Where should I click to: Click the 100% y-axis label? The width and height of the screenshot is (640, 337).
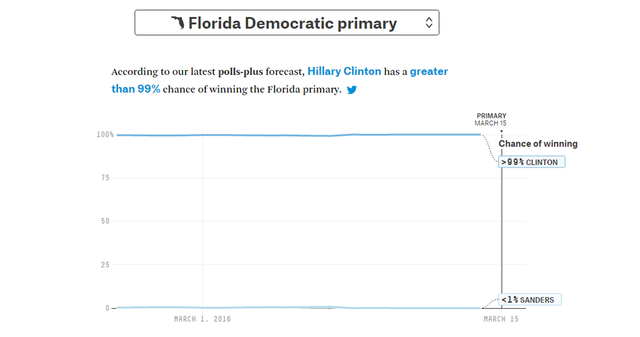[x=105, y=135]
